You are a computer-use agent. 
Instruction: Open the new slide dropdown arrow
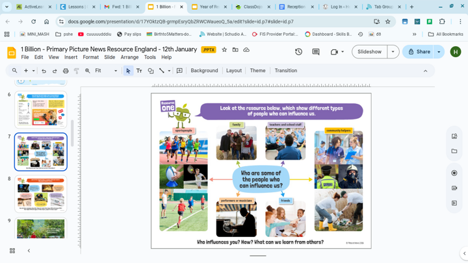(34, 71)
